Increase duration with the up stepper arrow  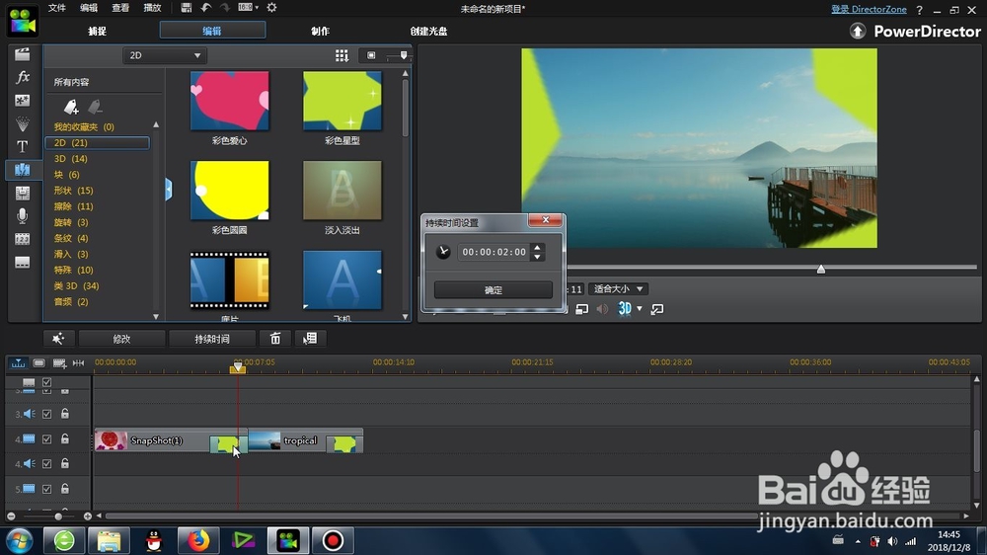tap(538, 248)
